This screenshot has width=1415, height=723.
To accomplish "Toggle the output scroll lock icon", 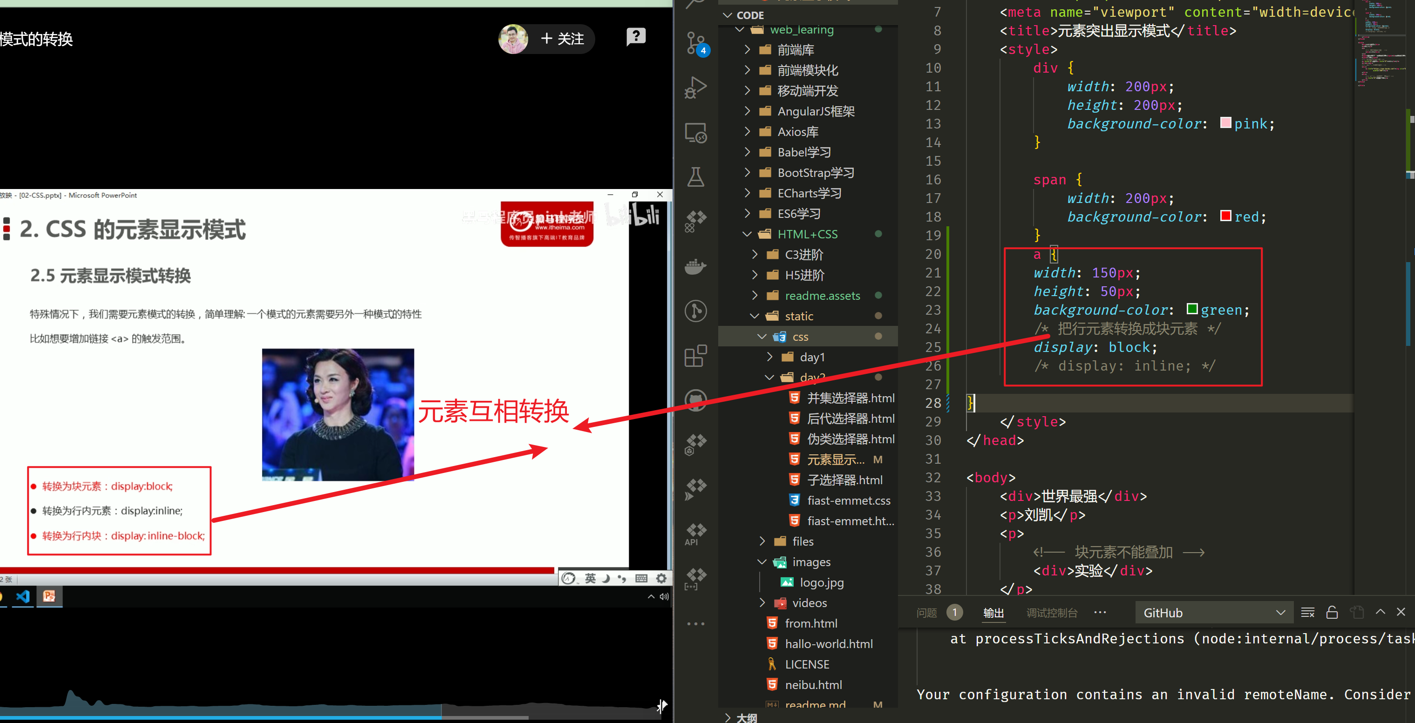I will click(1332, 612).
